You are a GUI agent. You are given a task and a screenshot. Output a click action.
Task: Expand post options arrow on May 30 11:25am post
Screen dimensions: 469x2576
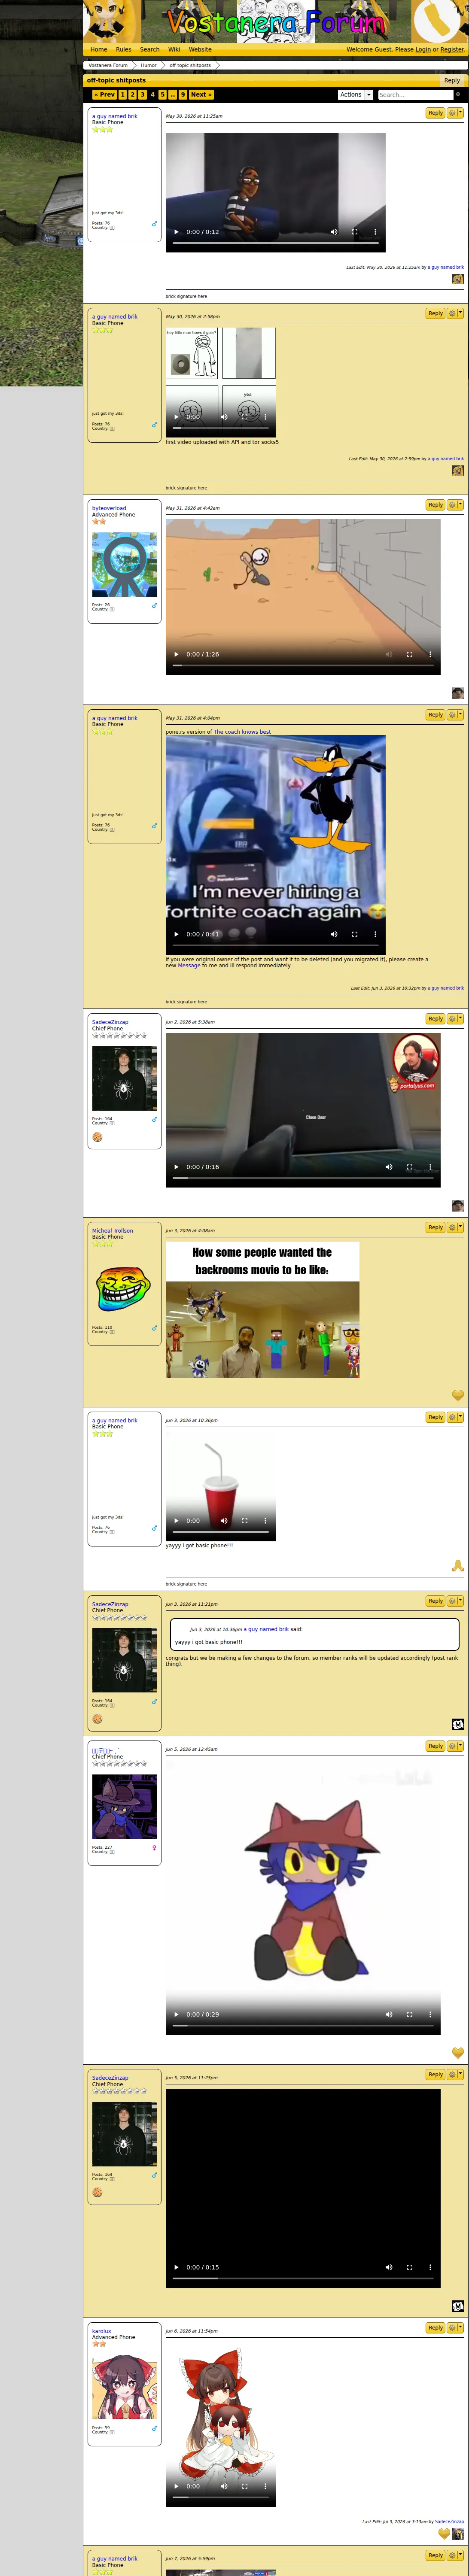point(461,113)
